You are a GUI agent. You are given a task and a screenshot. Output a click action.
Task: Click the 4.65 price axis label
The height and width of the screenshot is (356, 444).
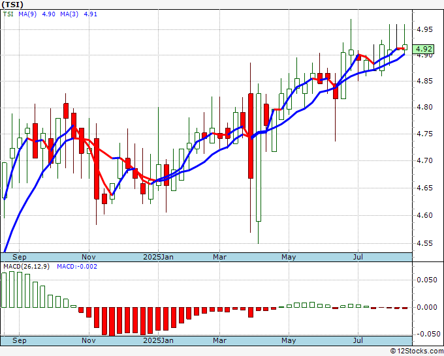(x=425, y=188)
